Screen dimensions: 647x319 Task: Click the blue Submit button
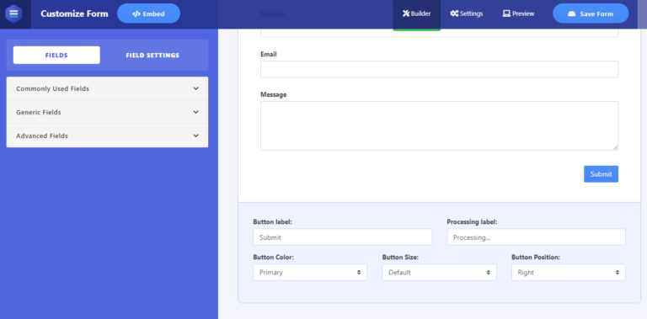click(601, 174)
